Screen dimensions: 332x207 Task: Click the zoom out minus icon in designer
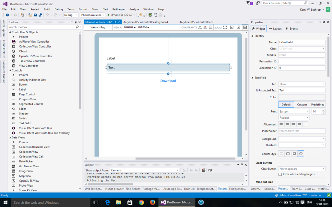(x=232, y=27)
